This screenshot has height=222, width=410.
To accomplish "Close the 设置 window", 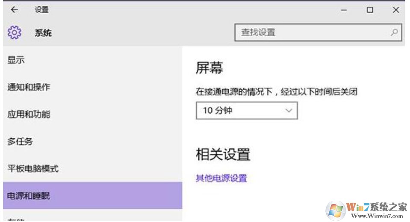I will pos(396,10).
